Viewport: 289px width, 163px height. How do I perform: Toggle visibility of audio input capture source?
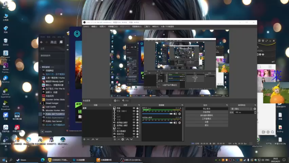click(x=134, y=125)
